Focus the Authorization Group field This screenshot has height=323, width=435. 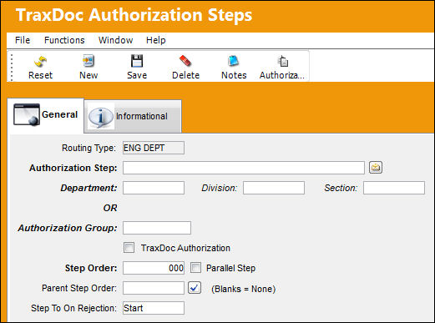click(157, 228)
